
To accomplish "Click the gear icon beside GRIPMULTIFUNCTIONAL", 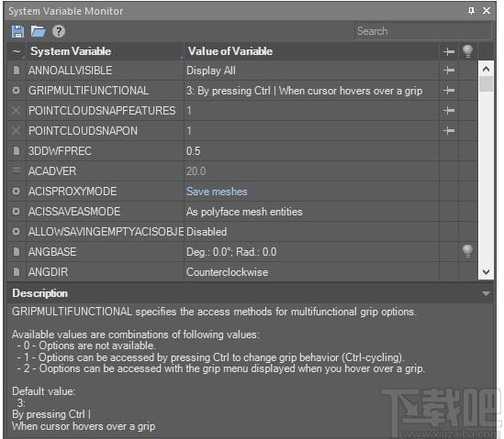I will (17, 91).
